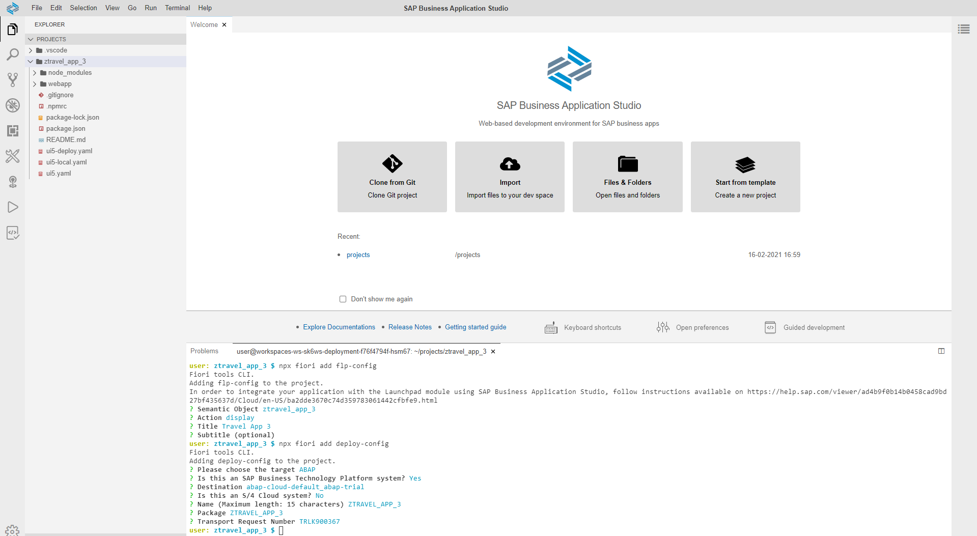977x536 pixels.
Task: Select the package.json file
Action: pyautogui.click(x=66, y=128)
